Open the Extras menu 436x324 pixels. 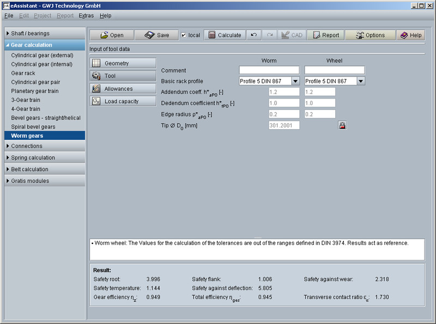tap(86, 16)
